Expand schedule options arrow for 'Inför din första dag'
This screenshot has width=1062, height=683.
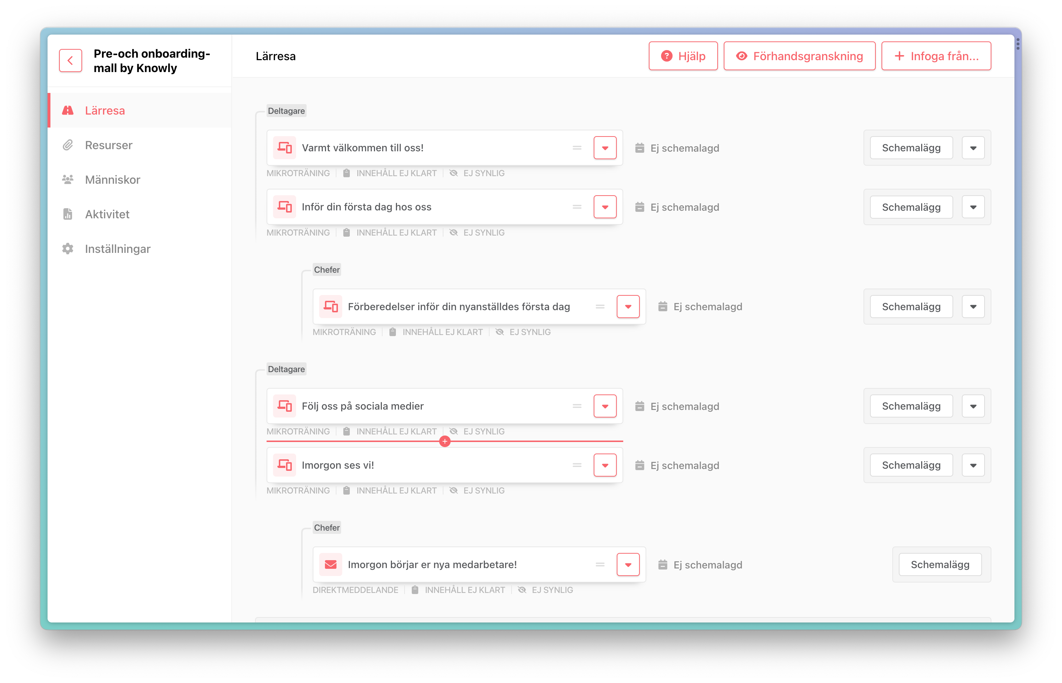[973, 207]
